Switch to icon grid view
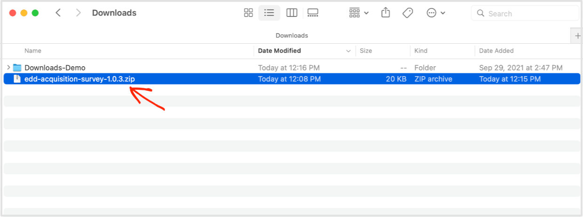The width and height of the screenshot is (583, 217). (248, 13)
